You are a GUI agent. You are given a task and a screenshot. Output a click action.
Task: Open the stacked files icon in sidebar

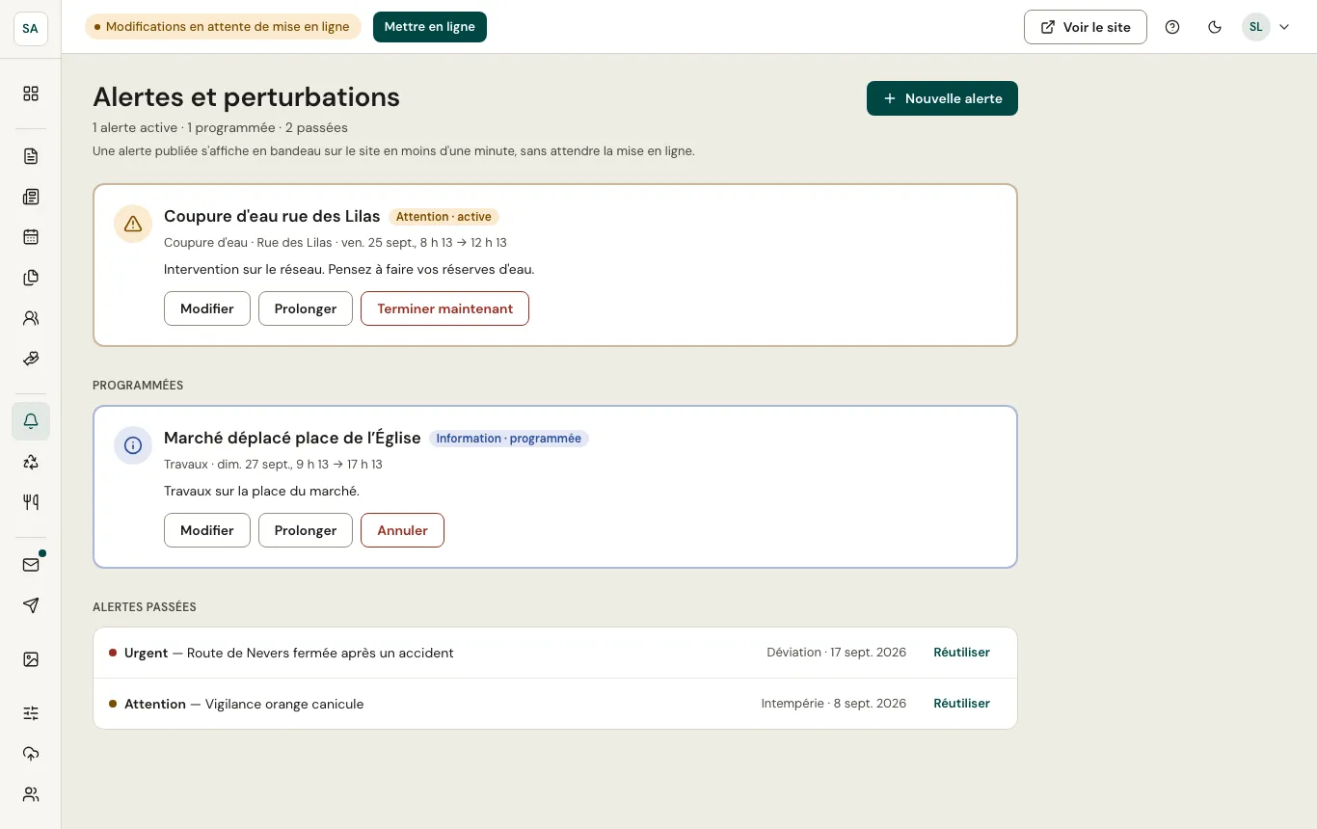[31, 278]
